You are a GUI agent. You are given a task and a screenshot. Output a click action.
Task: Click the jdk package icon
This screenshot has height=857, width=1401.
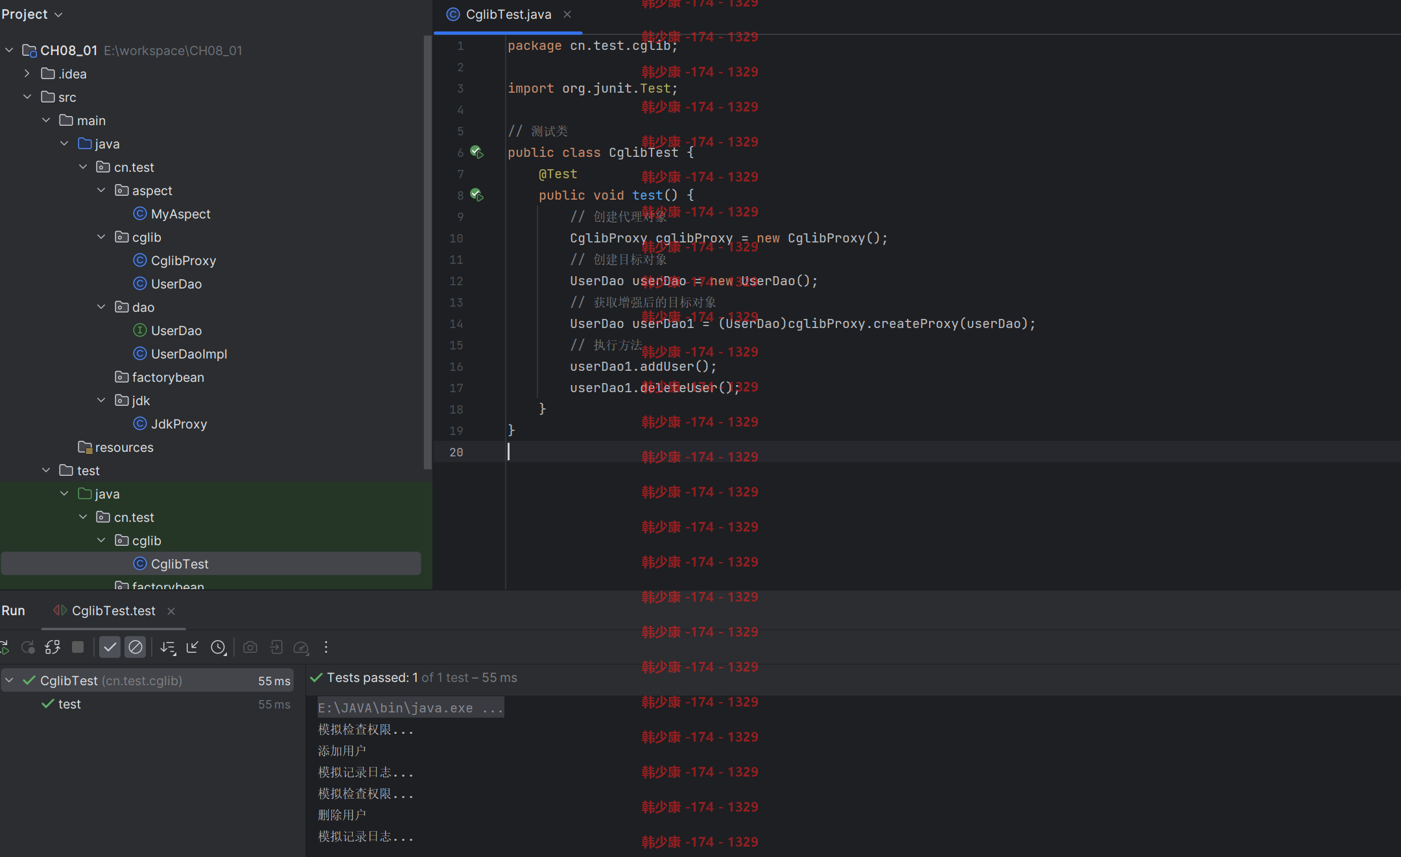point(121,400)
